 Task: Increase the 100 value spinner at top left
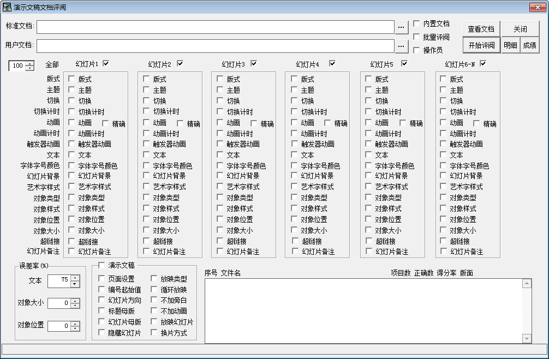coord(29,63)
